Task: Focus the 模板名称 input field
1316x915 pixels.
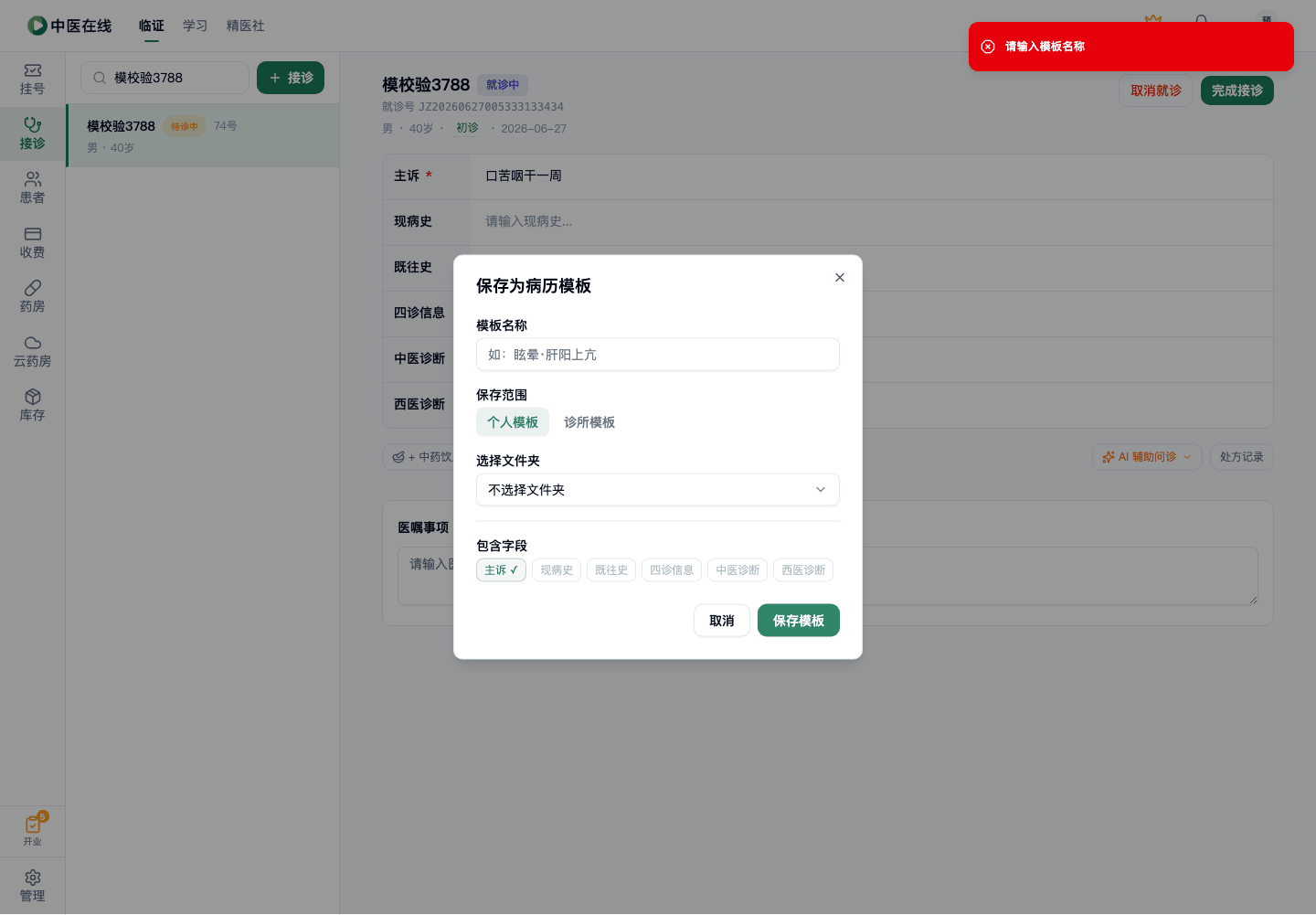Action: [x=658, y=355]
